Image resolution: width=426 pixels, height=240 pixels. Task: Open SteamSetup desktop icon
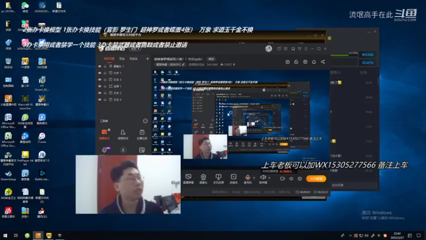(x=8, y=175)
